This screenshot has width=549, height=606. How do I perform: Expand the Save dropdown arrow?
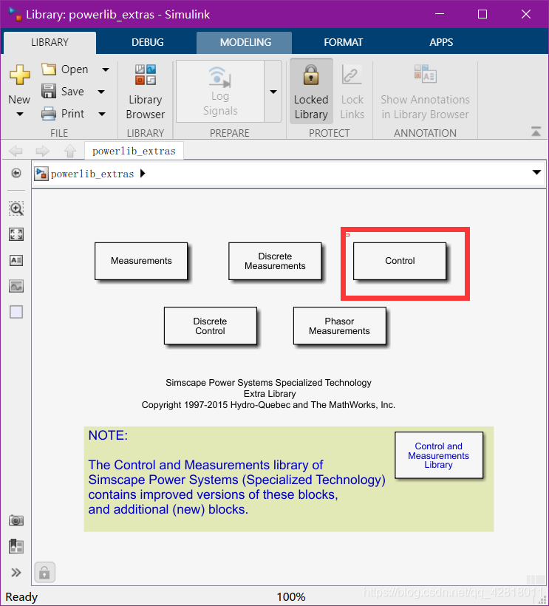click(101, 92)
